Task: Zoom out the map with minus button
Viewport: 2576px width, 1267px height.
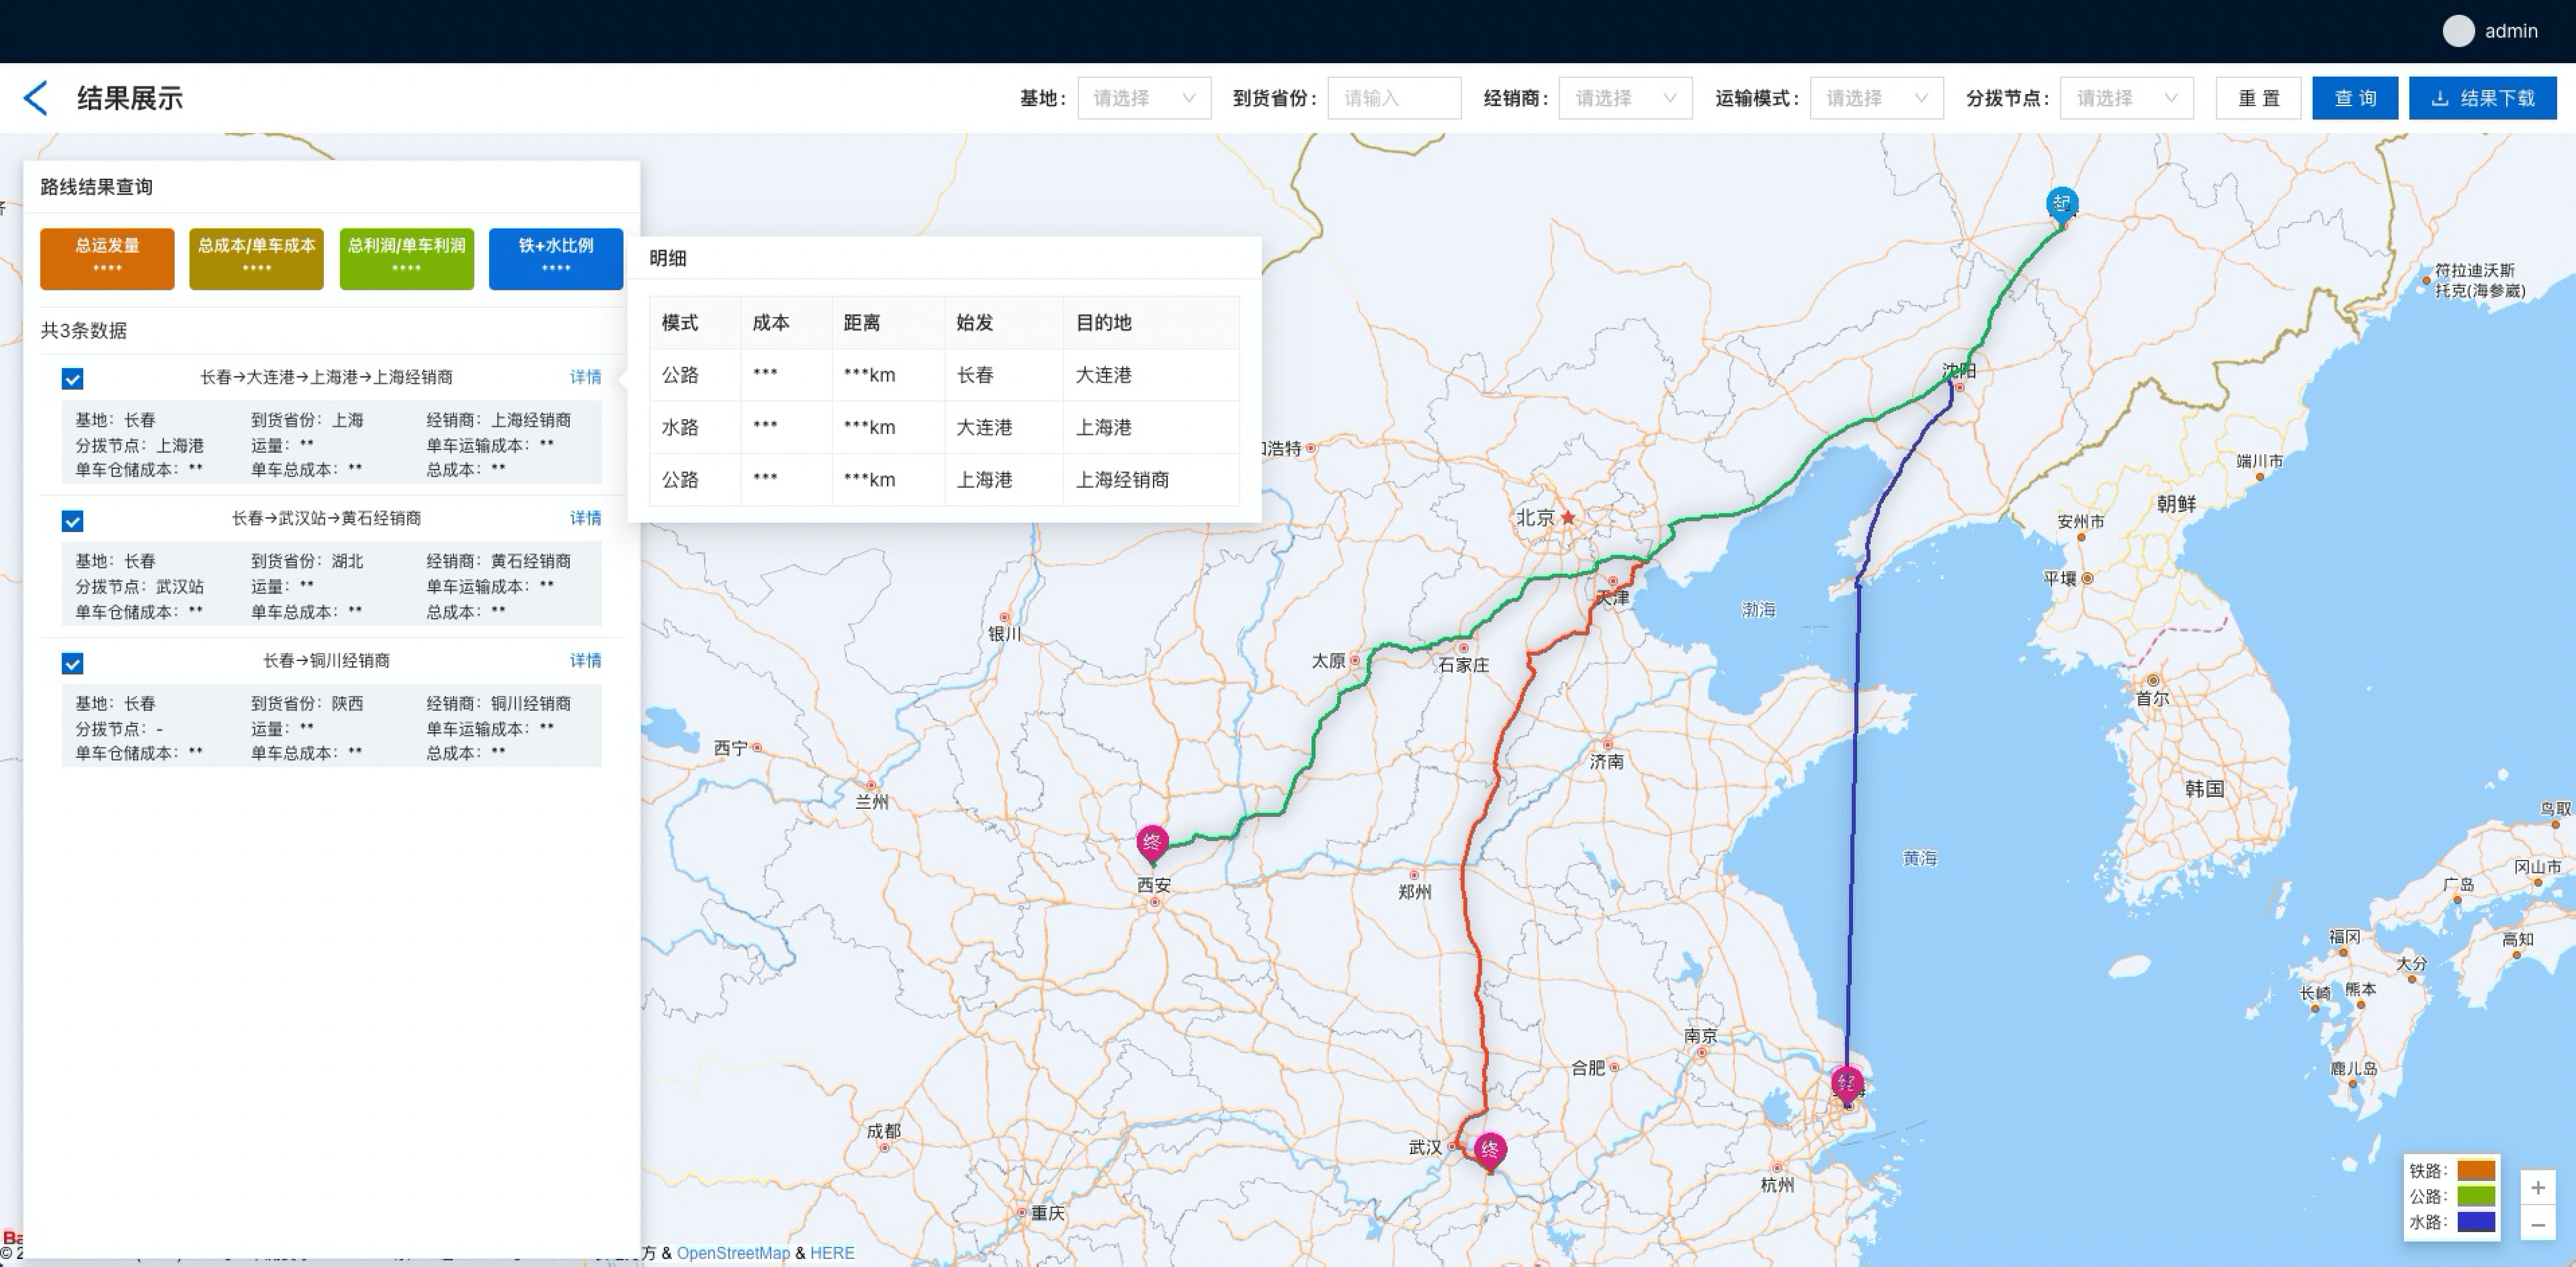Action: coord(2538,1224)
